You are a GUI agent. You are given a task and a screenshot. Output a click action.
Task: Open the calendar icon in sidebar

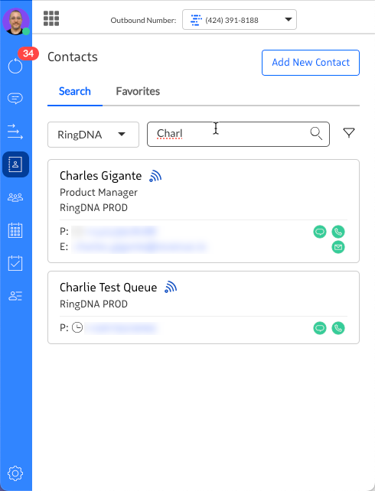(15, 230)
